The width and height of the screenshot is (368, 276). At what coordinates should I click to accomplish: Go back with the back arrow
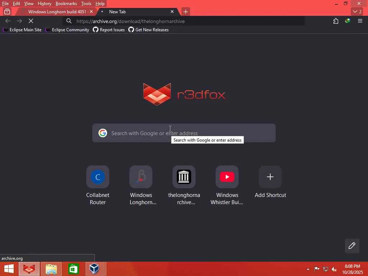8,21
